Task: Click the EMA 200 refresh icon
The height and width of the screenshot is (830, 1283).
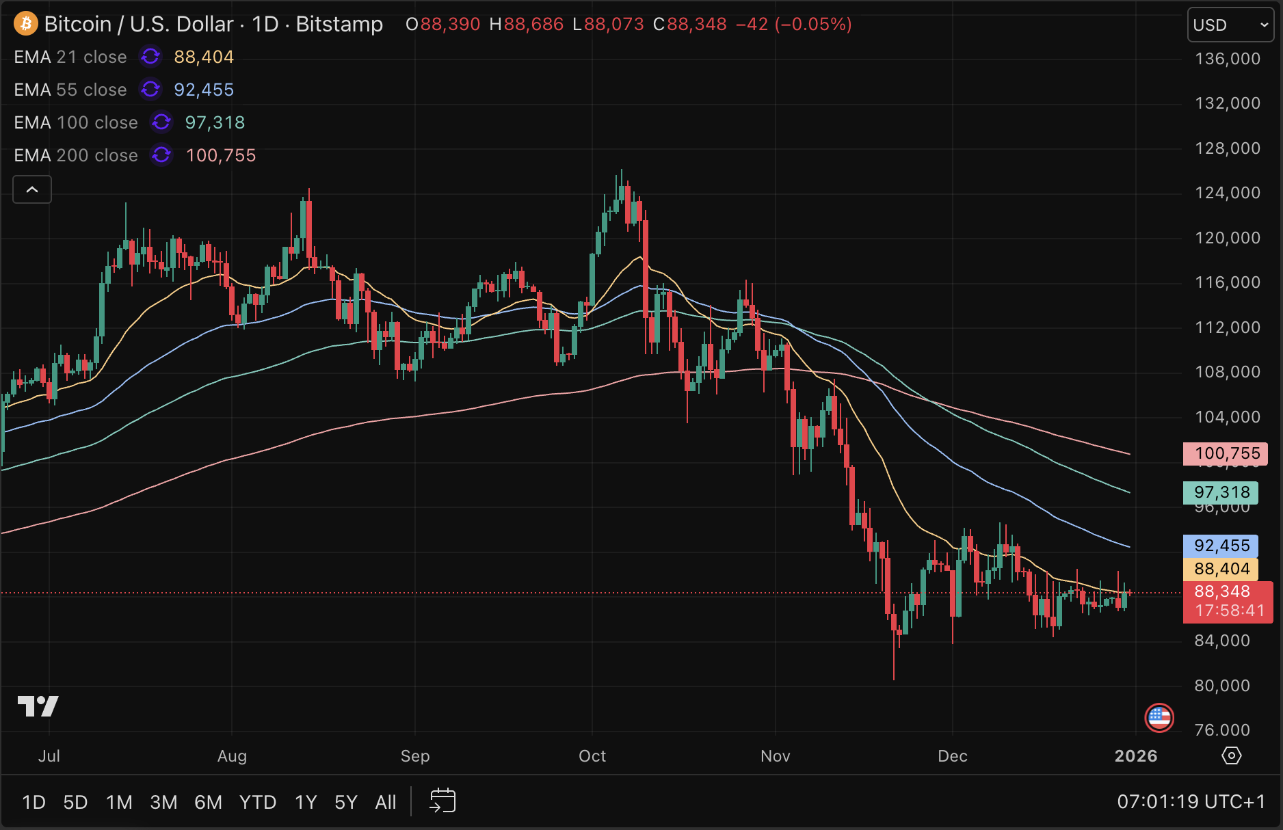Action: pyautogui.click(x=161, y=155)
